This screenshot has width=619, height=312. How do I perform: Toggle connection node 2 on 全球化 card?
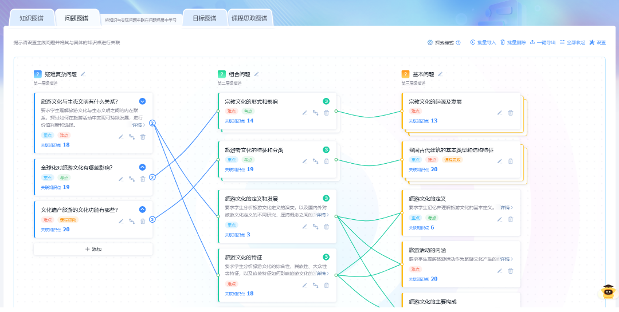point(152,177)
